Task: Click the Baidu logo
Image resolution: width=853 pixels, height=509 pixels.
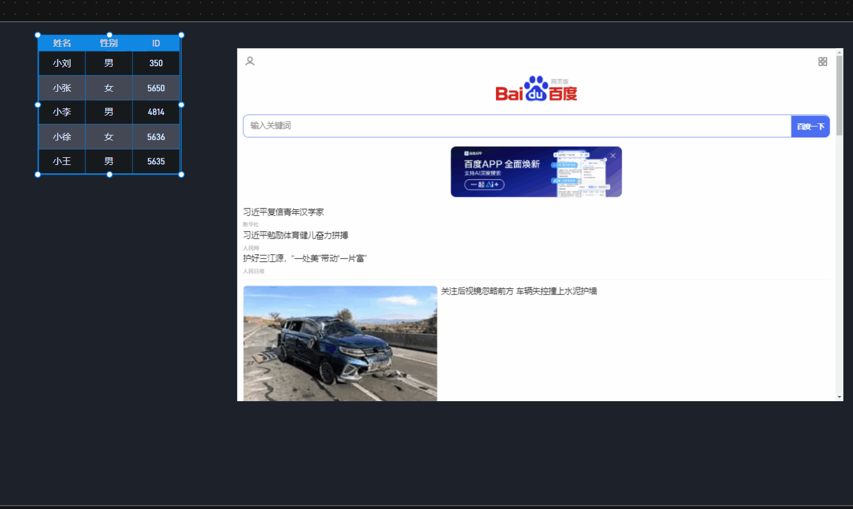Action: [x=536, y=89]
